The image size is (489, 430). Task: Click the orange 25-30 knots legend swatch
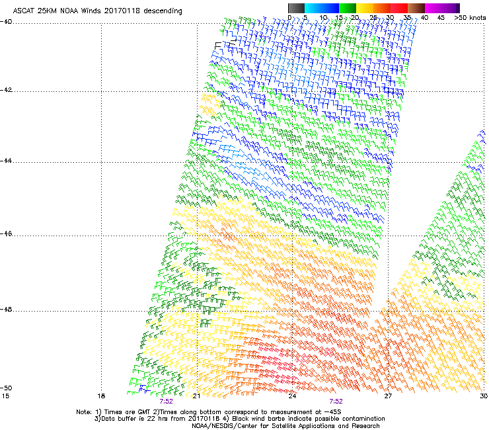tap(382, 8)
